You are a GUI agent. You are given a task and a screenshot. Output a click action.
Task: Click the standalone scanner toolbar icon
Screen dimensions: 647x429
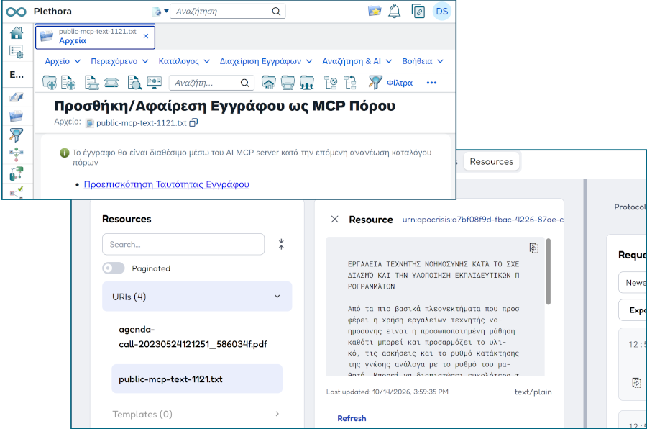click(x=111, y=83)
